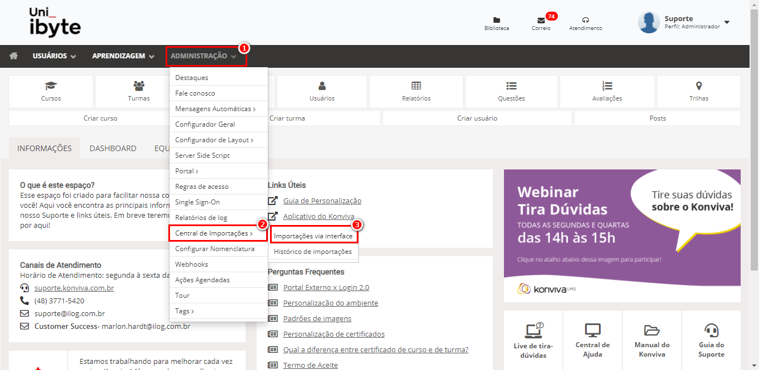The width and height of the screenshot is (759, 370).
Task: Click FAQ icon beside Padrões de imagens
Action: (x=273, y=318)
